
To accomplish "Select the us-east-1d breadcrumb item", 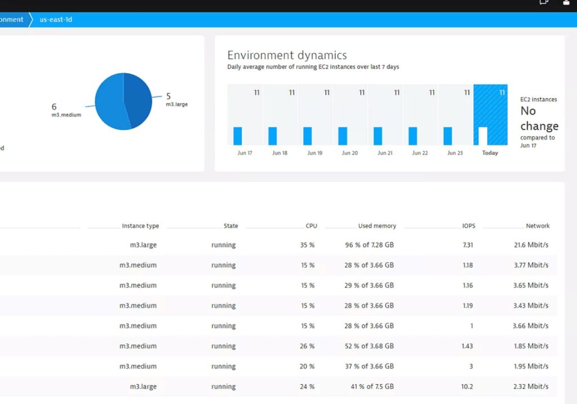I will 55,19.
